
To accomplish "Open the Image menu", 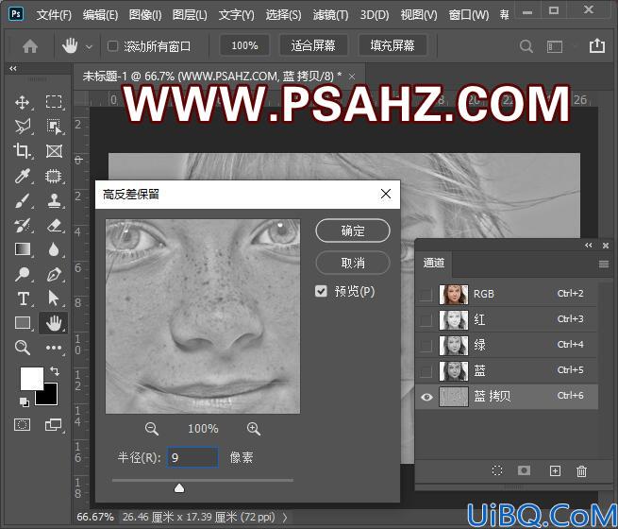I will [145, 15].
